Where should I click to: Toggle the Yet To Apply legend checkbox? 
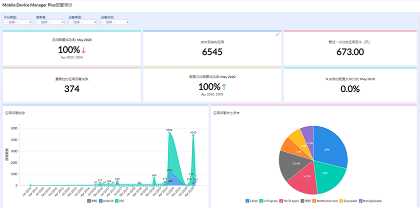coord(281,201)
